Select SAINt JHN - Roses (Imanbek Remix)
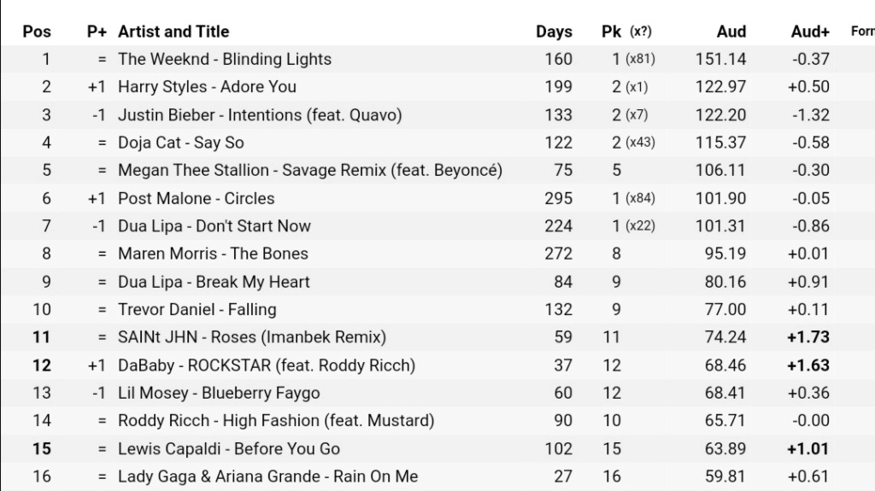This screenshot has height=491, width=875. point(252,337)
